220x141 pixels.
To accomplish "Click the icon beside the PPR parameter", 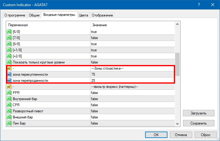I will point(9,93).
